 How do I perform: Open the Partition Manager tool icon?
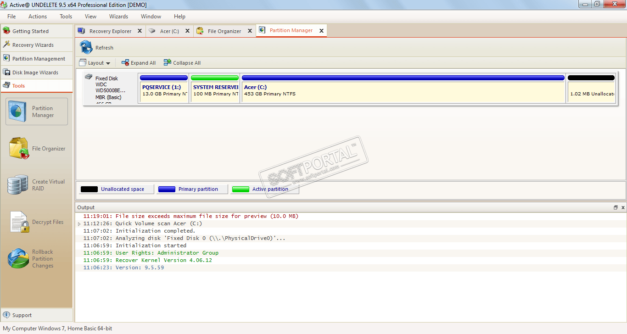(x=17, y=112)
